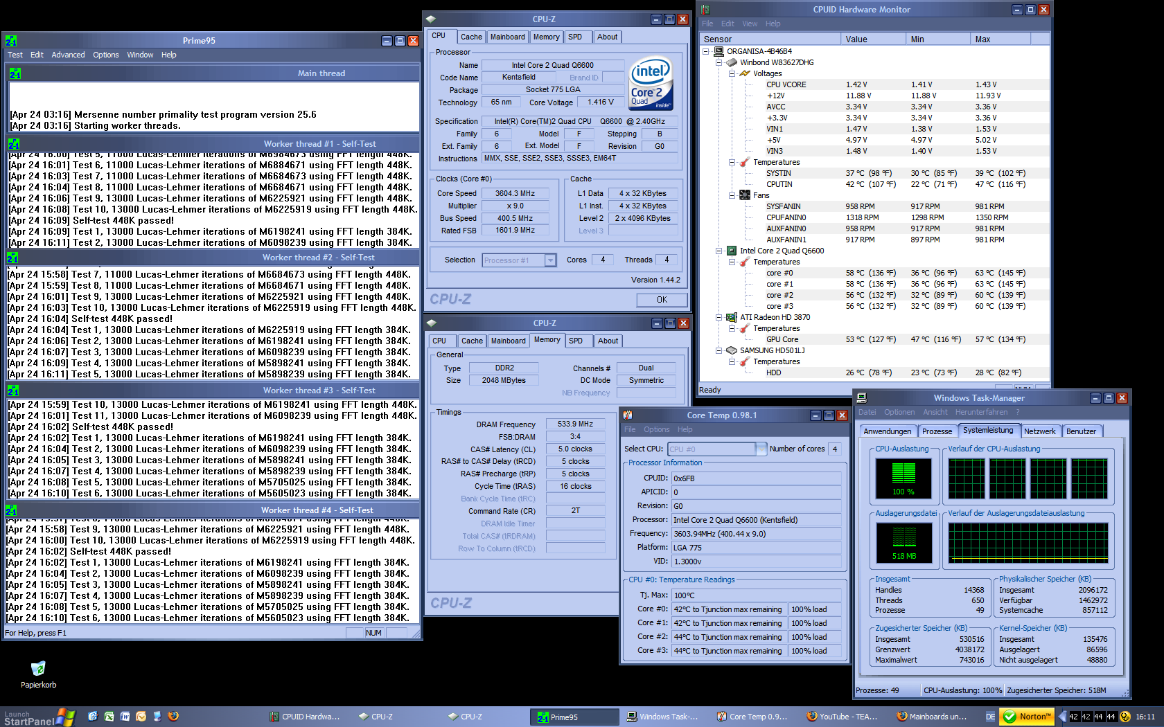Open the Processor #1 selection dropdown in CPU-Z
This screenshot has width=1164, height=727.
pyautogui.click(x=551, y=260)
